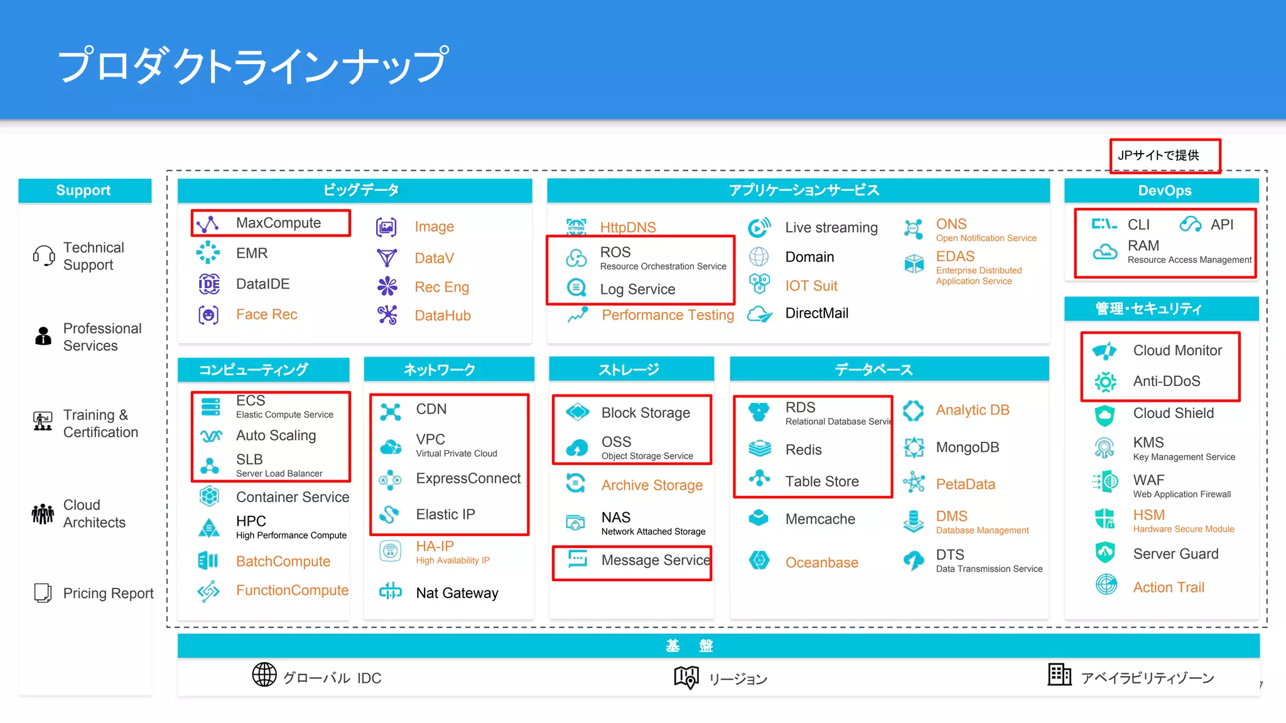Click the OSS storage icon
Screen dimensions: 1286x723
click(577, 447)
